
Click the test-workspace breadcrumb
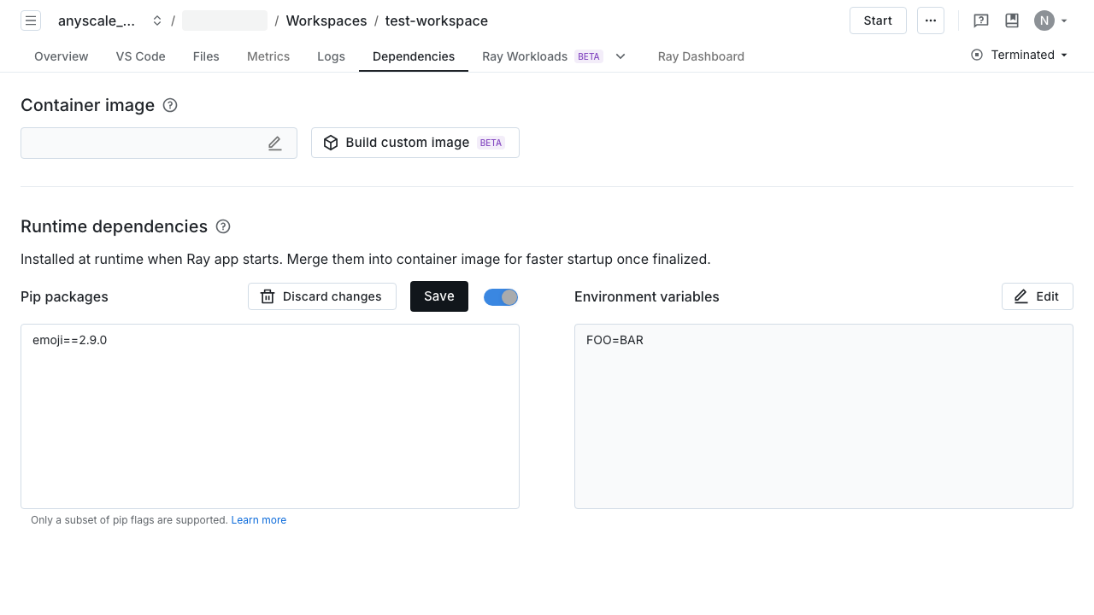[437, 20]
